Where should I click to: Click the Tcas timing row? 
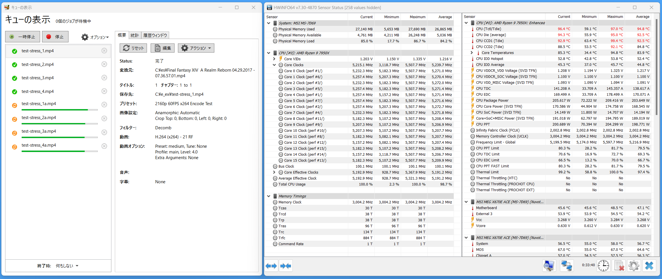(359, 208)
